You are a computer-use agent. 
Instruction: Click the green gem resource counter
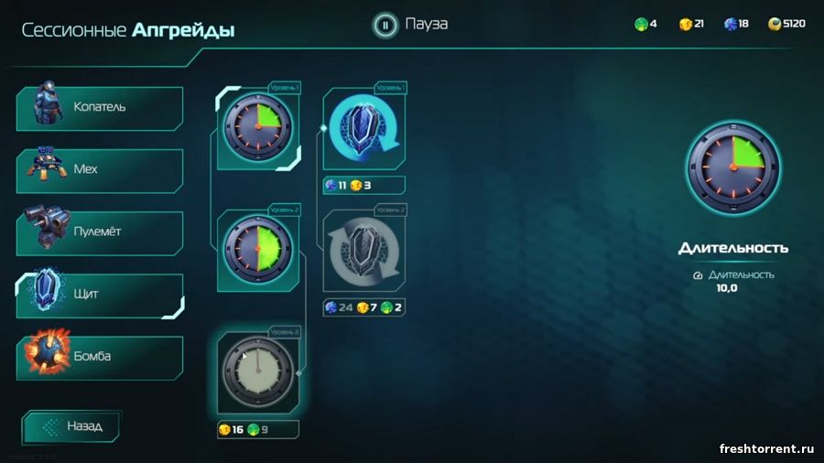click(645, 24)
